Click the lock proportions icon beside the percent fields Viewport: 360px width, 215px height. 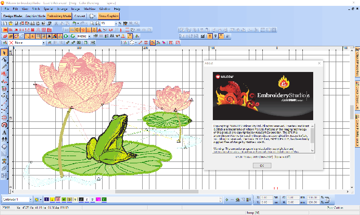[328, 200]
